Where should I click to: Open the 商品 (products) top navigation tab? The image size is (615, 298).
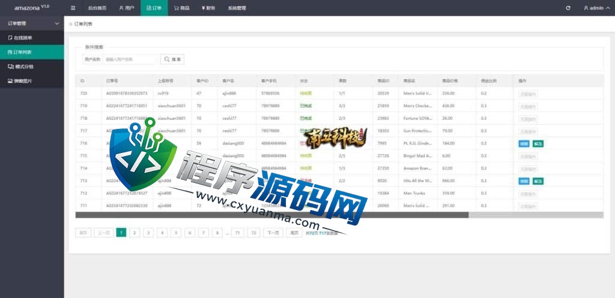[x=181, y=8]
